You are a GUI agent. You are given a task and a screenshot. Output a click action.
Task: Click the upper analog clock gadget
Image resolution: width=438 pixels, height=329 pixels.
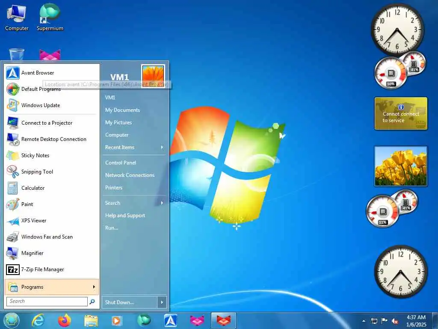tap(397, 29)
